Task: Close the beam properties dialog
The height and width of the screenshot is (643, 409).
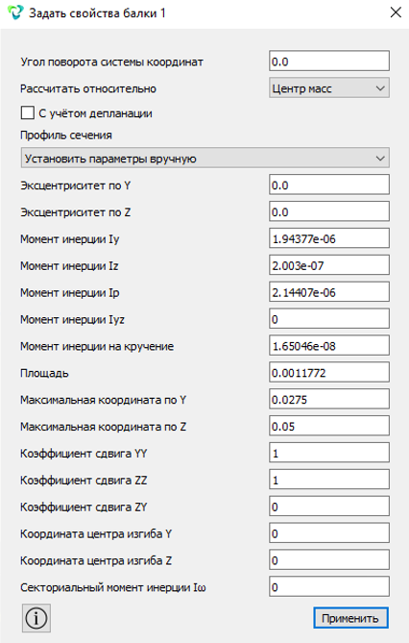Action: 396,12
